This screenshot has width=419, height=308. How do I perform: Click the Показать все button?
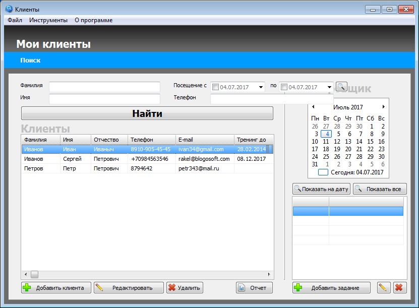click(380, 189)
